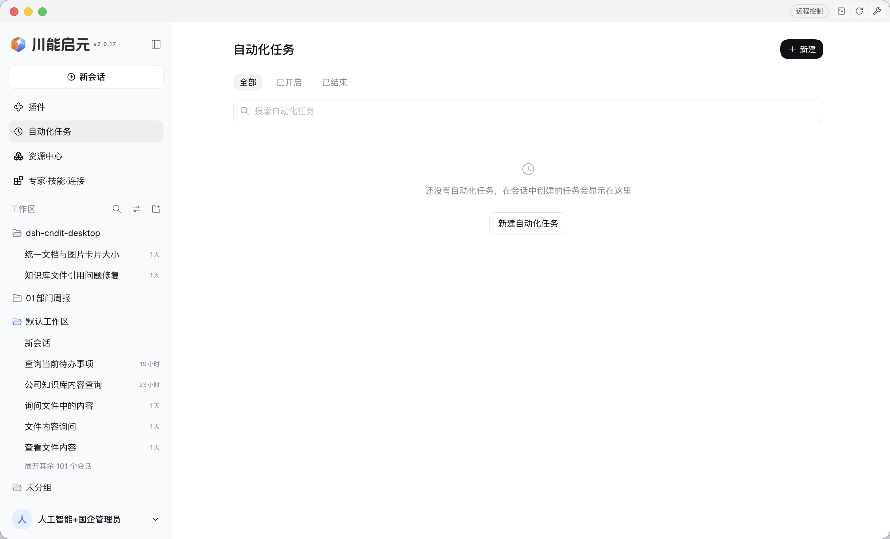The image size is (890, 539).
Task: Click the 人工智能+国企管理员 account name
Action: coord(79,519)
